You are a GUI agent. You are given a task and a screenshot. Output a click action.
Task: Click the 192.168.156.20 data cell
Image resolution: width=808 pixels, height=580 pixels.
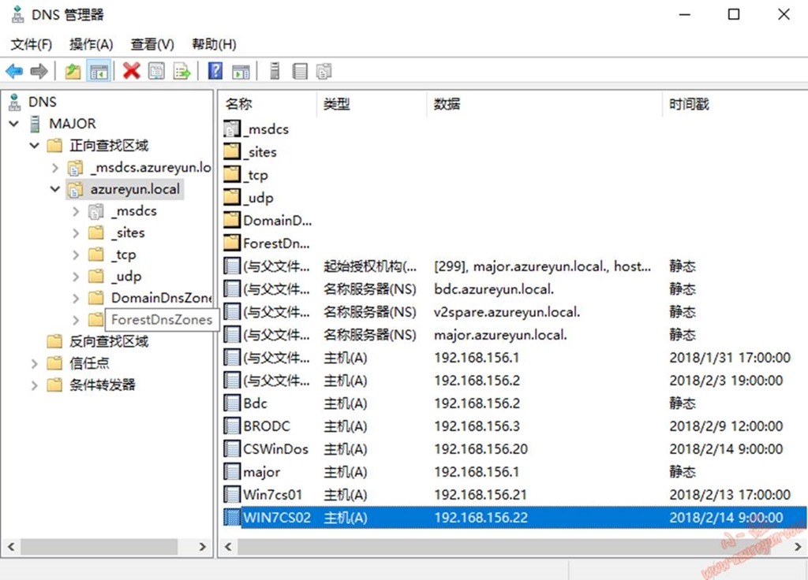click(481, 448)
